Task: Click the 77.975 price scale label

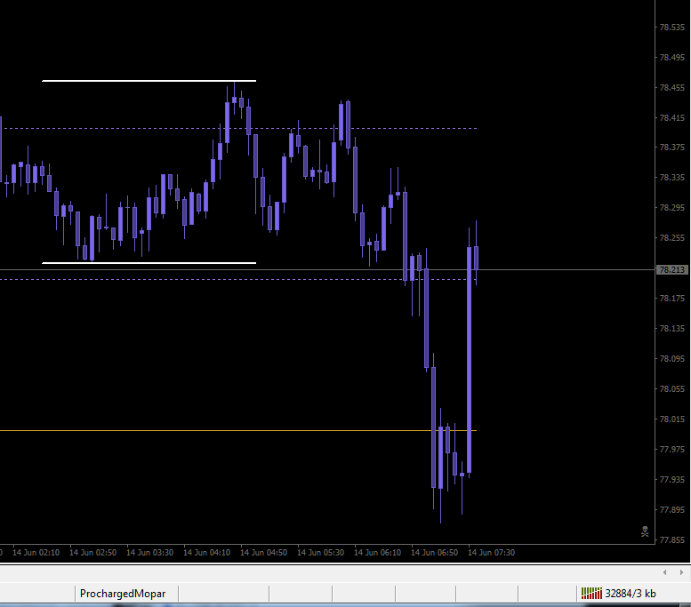Action: point(672,450)
